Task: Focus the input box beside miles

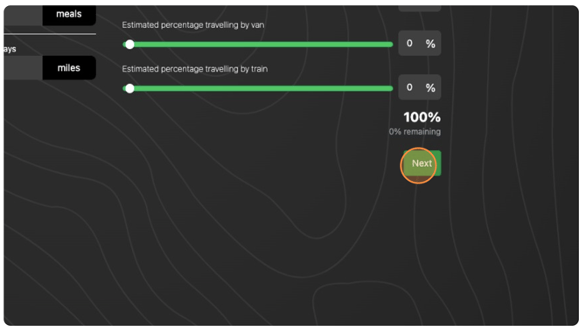Action: pyautogui.click(x=23, y=68)
